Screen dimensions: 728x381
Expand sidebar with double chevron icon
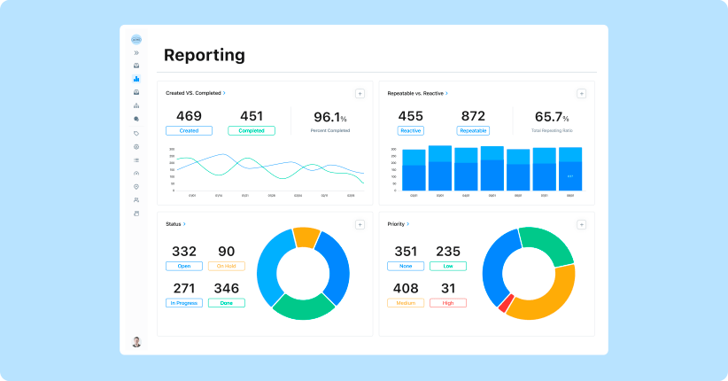(136, 52)
